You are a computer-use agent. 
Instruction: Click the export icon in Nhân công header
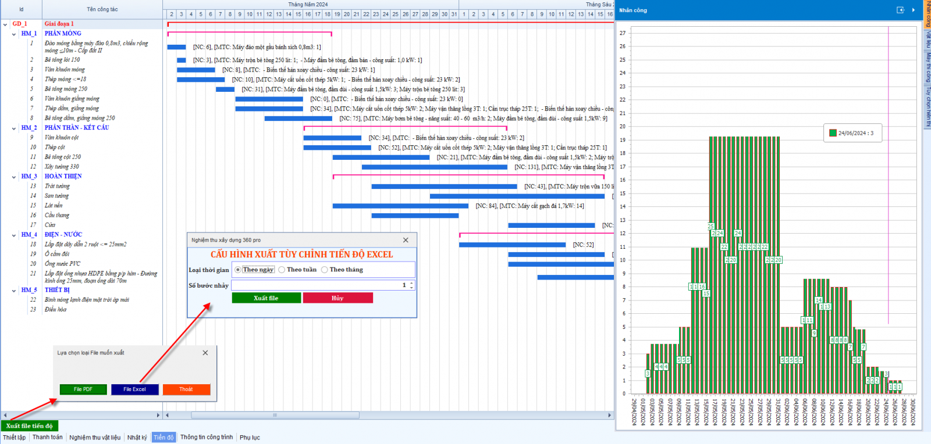coord(900,10)
